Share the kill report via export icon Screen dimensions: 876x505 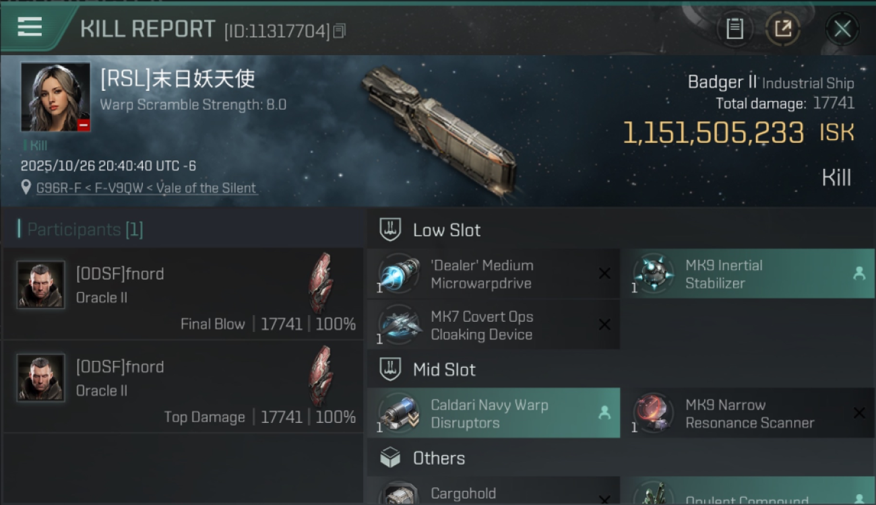pyautogui.click(x=782, y=29)
